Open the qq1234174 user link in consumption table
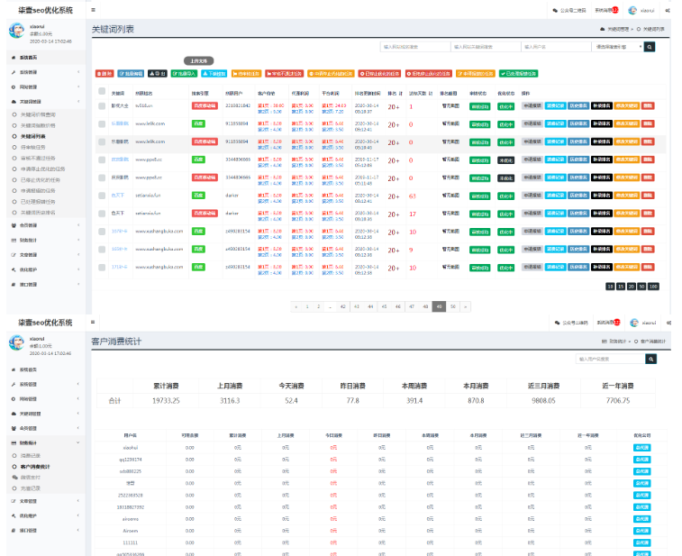This screenshot has height=556, width=682. [x=131, y=460]
